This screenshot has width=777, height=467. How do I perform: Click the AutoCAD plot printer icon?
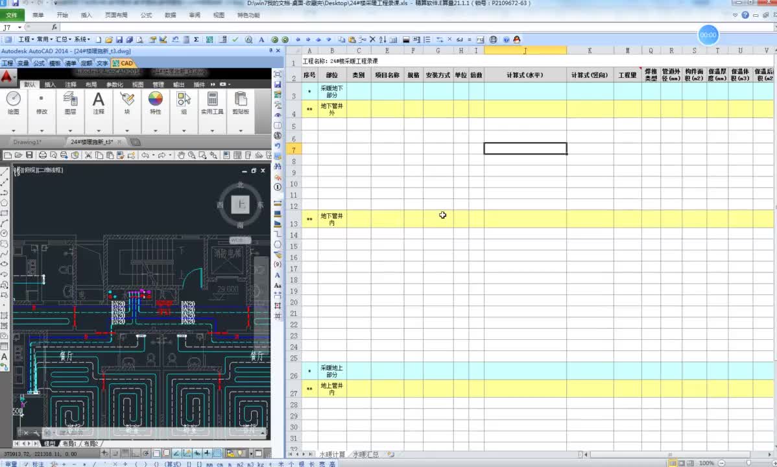pos(43,156)
